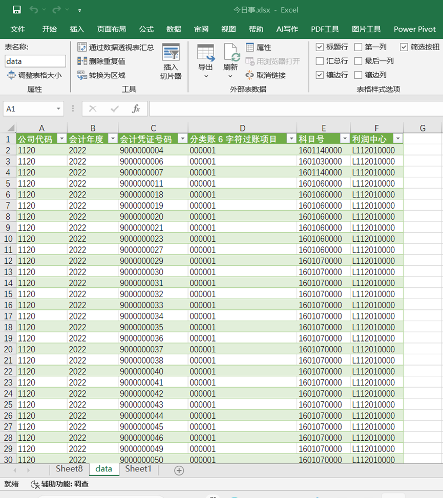Click 取消链接 unlink icon

coord(249,75)
